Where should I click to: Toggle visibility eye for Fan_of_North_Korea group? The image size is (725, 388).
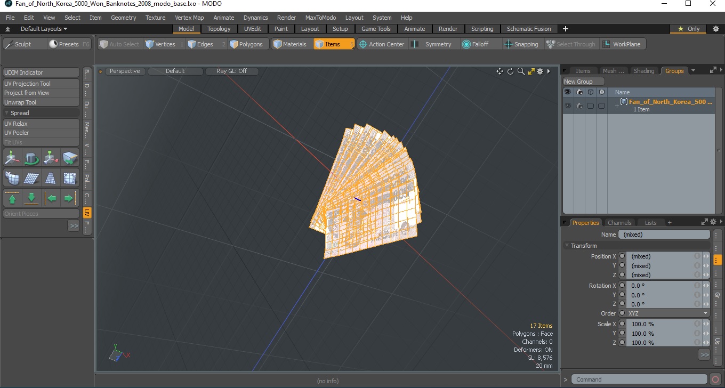click(568, 106)
